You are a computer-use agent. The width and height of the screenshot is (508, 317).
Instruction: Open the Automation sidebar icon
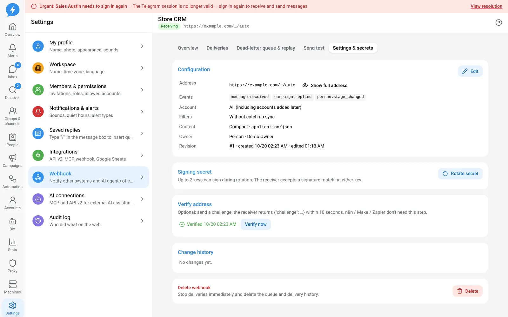[12, 182]
